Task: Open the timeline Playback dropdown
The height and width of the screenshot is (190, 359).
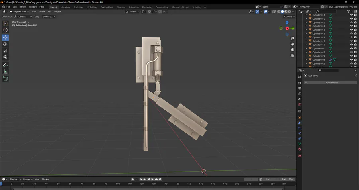Action: pyautogui.click(x=15, y=180)
